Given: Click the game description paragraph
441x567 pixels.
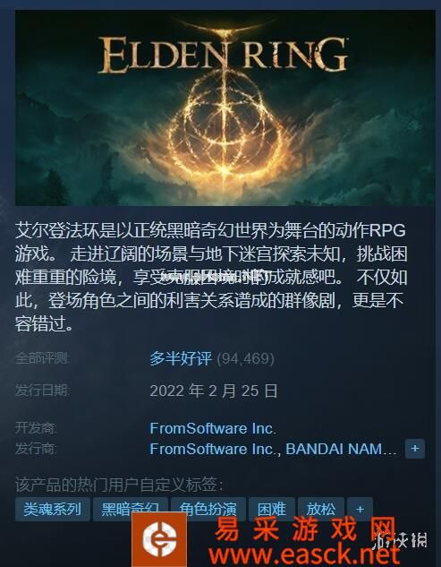Looking at the screenshot, I should (211, 278).
